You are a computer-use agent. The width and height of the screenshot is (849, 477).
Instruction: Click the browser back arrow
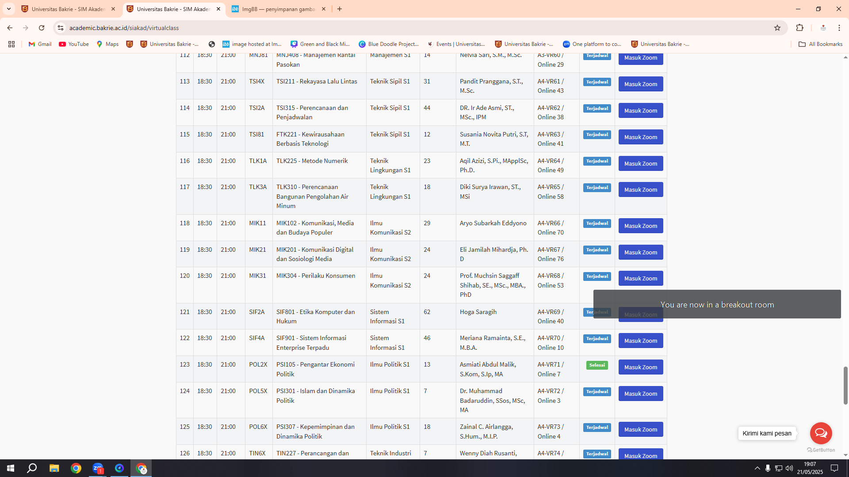[x=10, y=28]
